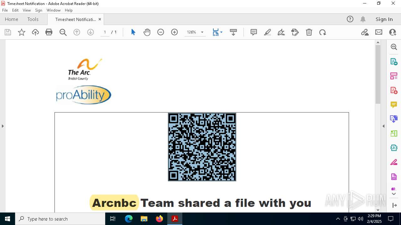Zoom out with the minus button
Viewport: 401px width, 225px height.
pos(161,32)
